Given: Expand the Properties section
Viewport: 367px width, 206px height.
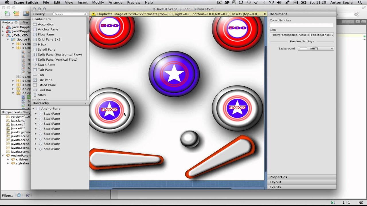Looking at the screenshot, I should pos(302,177).
